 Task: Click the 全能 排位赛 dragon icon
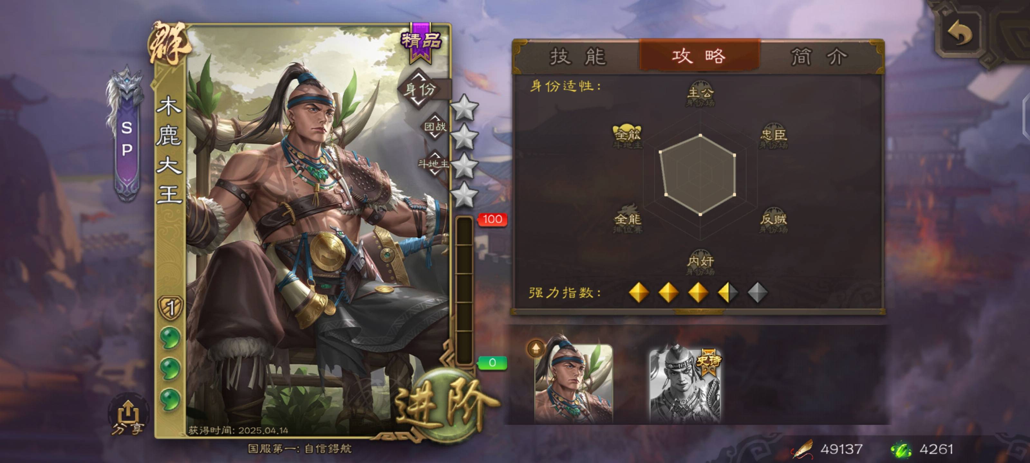627,220
